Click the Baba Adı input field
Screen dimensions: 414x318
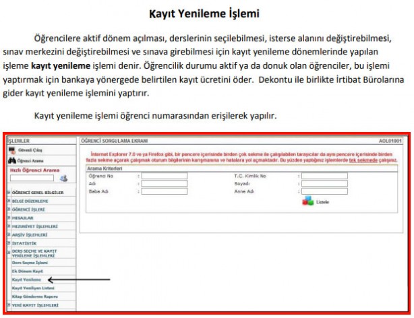coord(165,191)
